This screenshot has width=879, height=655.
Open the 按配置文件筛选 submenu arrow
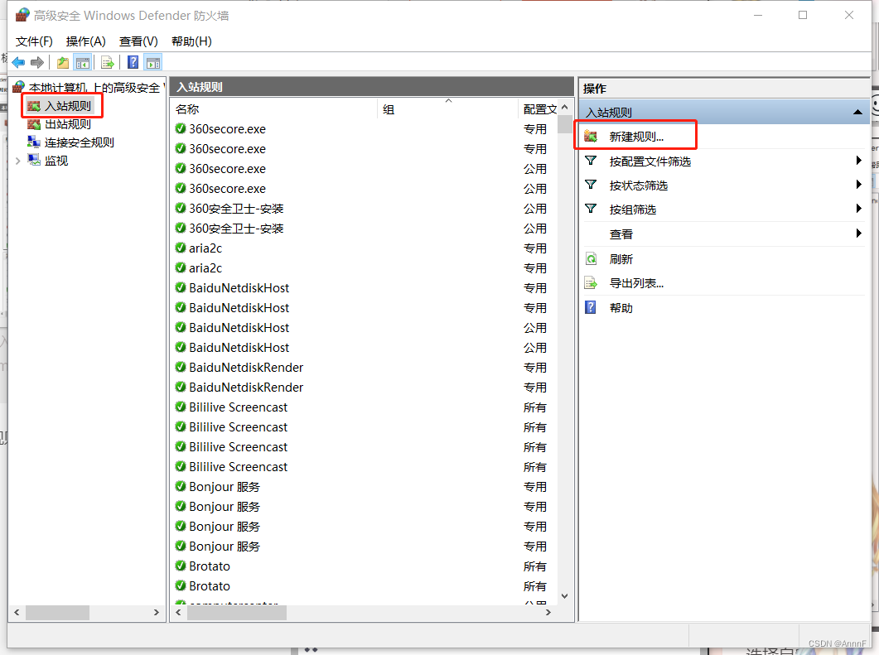[858, 161]
